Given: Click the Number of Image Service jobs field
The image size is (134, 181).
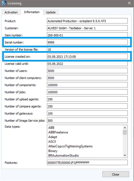Looking at the screenshot, I should pos(87,120).
